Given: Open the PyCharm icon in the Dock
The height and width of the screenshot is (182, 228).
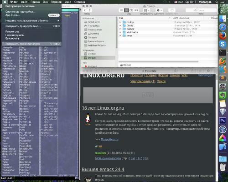Looking at the screenshot, I should [x=223, y=61].
